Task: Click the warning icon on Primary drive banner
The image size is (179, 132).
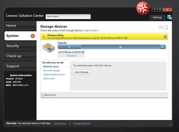Action: 44,36
